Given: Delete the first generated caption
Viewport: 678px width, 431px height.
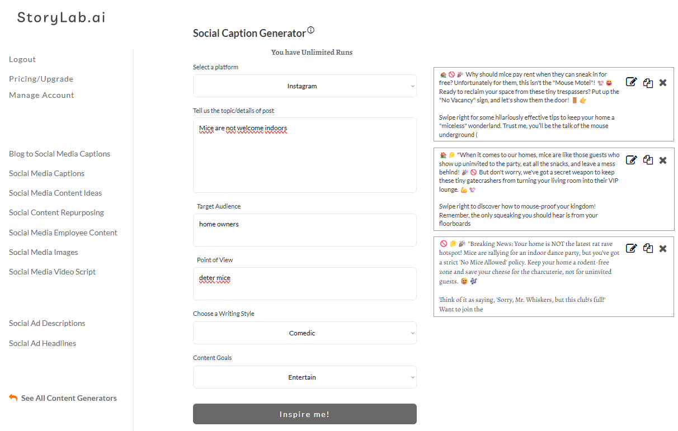Looking at the screenshot, I should (663, 83).
